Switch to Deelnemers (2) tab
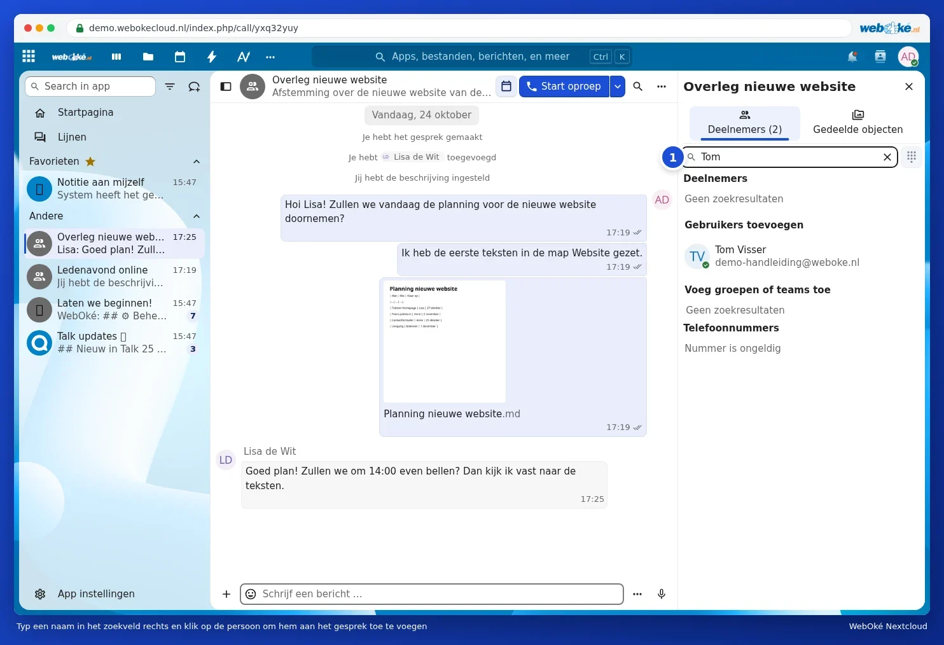The width and height of the screenshot is (944, 645). point(745,123)
